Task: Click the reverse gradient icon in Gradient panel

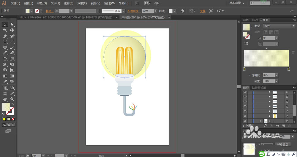Action: tap(246, 43)
